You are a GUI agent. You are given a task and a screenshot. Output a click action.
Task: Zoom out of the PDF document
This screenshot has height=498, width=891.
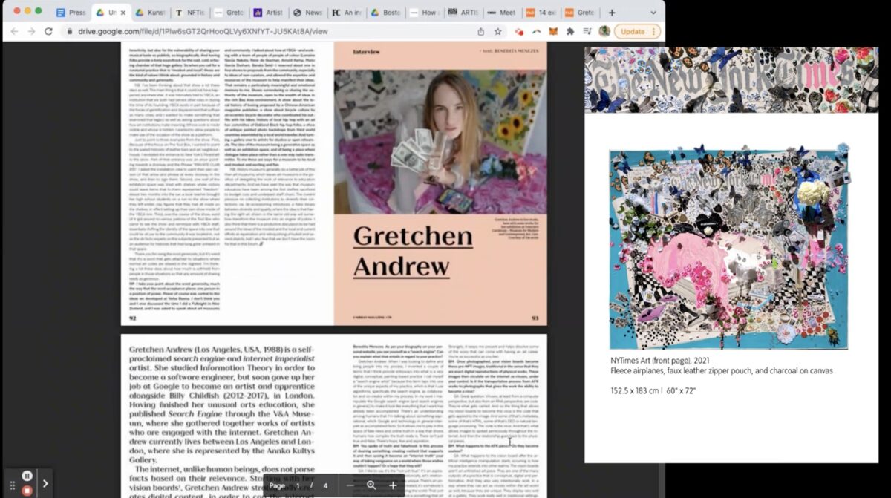350,485
